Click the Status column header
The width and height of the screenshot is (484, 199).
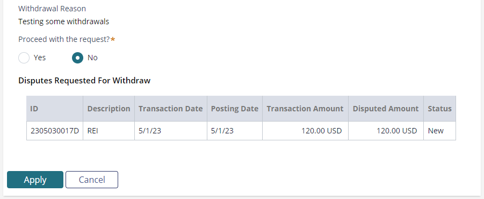pyautogui.click(x=439, y=109)
